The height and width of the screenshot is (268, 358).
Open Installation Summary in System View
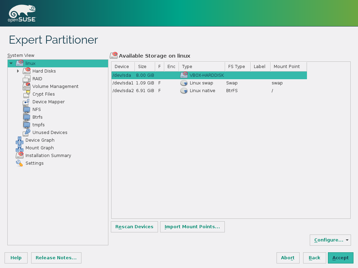[48, 156]
